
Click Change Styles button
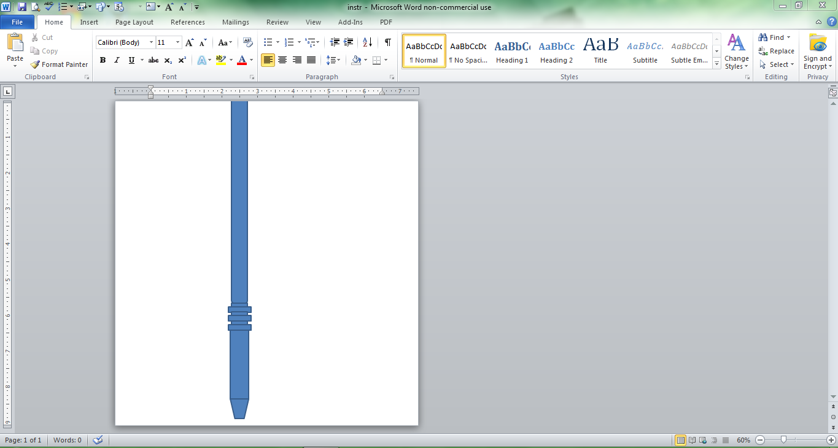pyautogui.click(x=737, y=52)
